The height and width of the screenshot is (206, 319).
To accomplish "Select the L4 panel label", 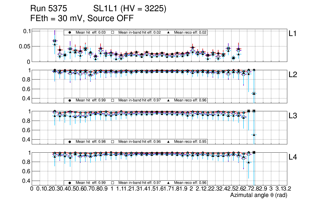I will (x=293, y=157).
